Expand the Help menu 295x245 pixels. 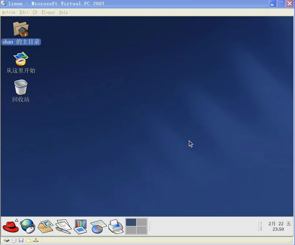coord(63,12)
